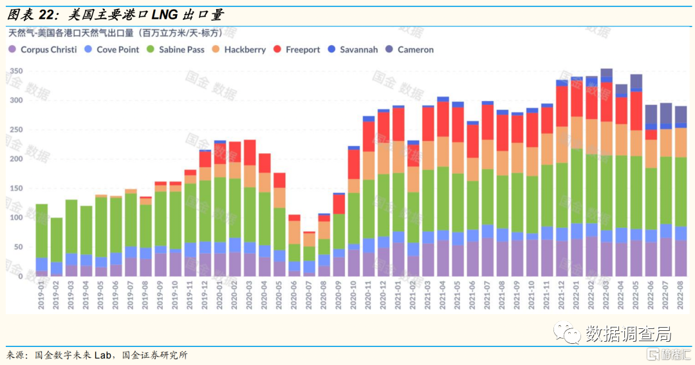Click the 2022-08 x-axis label

tap(680, 295)
